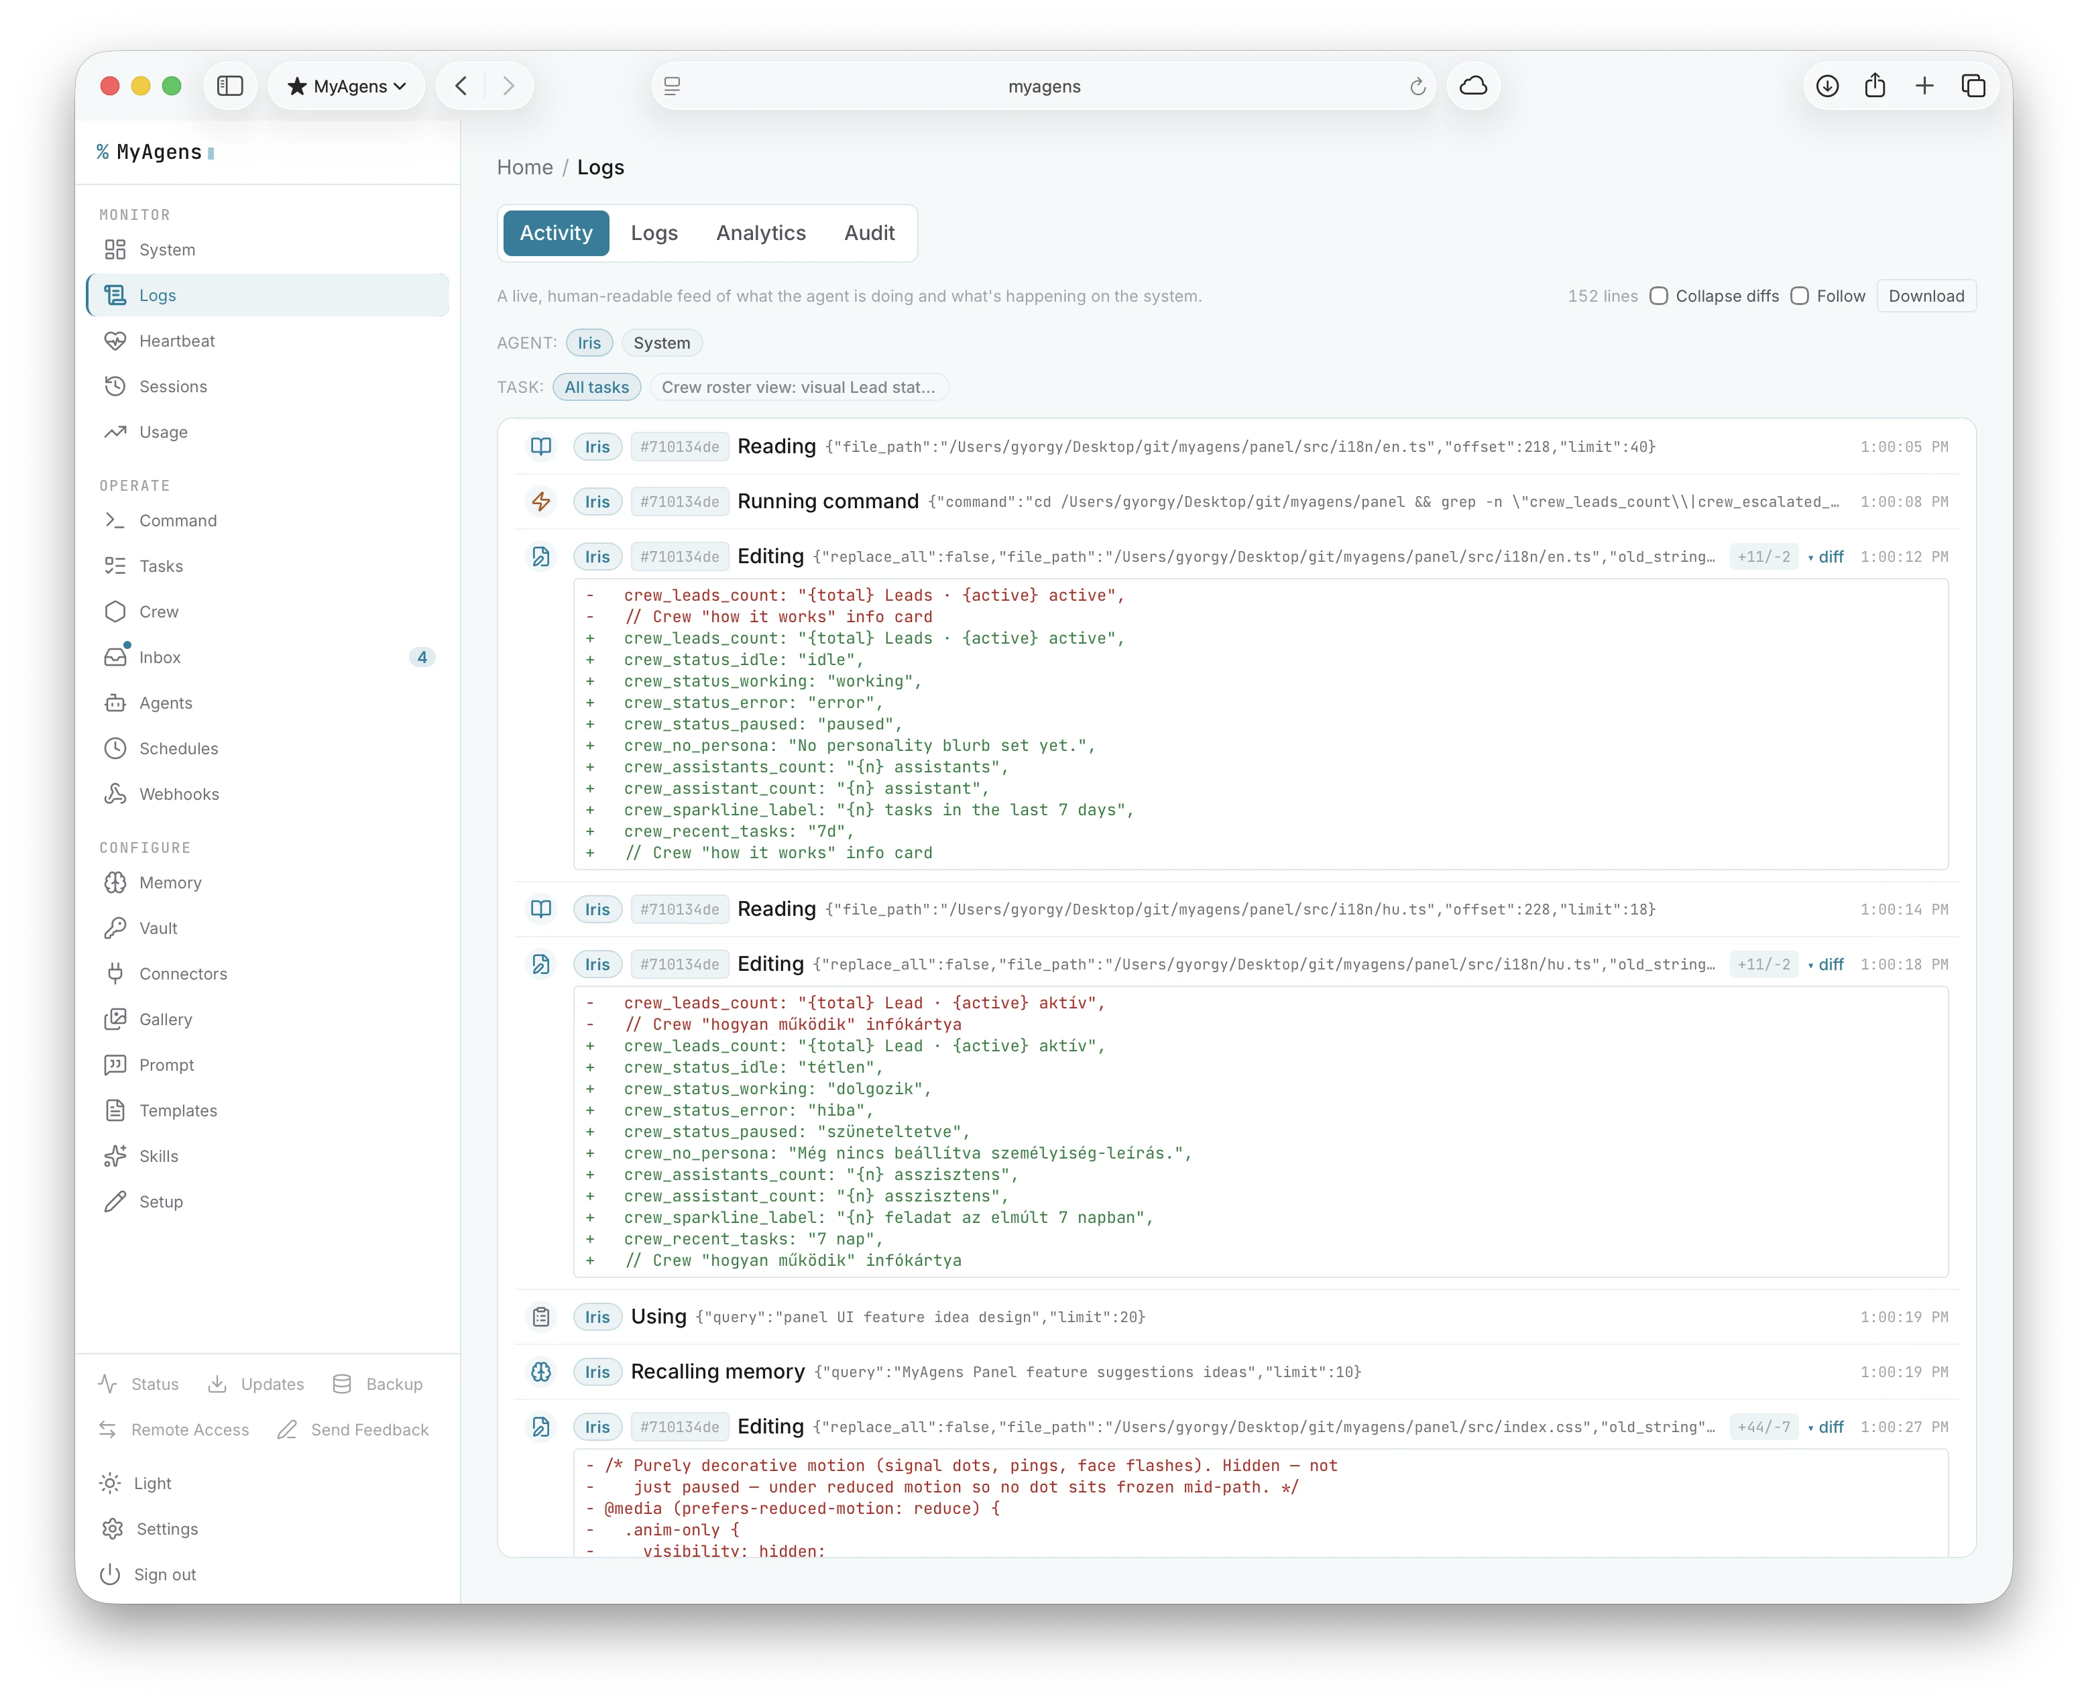Open Heartbeat monitor page
Viewport: 2088px width, 1703px height.
click(x=267, y=341)
